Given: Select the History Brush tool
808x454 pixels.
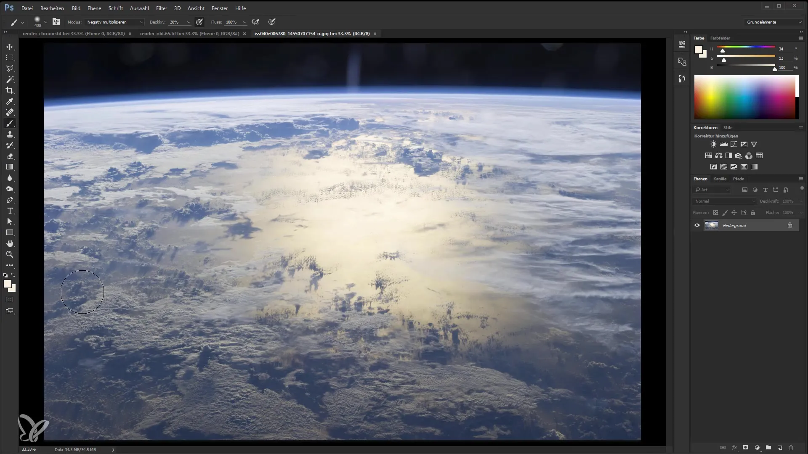Looking at the screenshot, I should tap(10, 145).
